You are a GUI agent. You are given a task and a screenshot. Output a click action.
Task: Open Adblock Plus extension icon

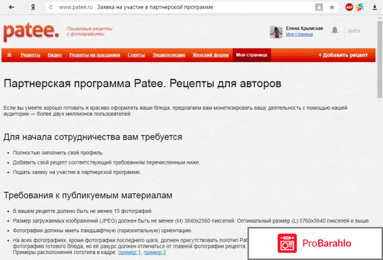pos(349,7)
